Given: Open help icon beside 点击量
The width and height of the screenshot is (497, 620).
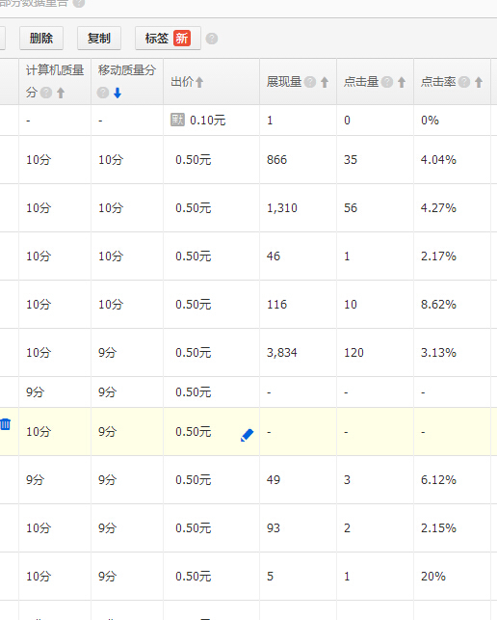Looking at the screenshot, I should point(387,82).
